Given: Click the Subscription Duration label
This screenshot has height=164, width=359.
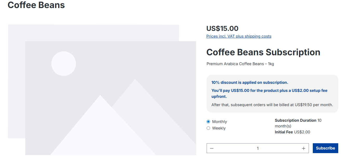Looking at the screenshot, I should 295,120.
